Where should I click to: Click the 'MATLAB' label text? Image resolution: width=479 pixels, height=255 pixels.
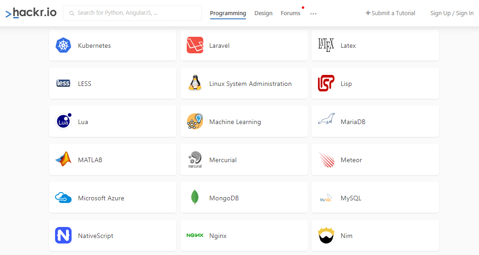[x=90, y=160]
